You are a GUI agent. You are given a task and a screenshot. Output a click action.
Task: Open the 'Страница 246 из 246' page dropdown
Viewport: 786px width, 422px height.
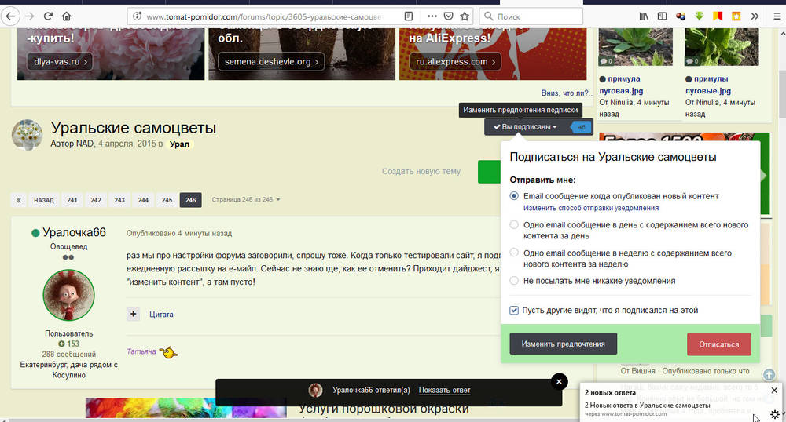click(246, 200)
